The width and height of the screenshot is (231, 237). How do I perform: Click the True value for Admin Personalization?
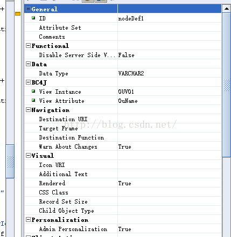point(124,229)
